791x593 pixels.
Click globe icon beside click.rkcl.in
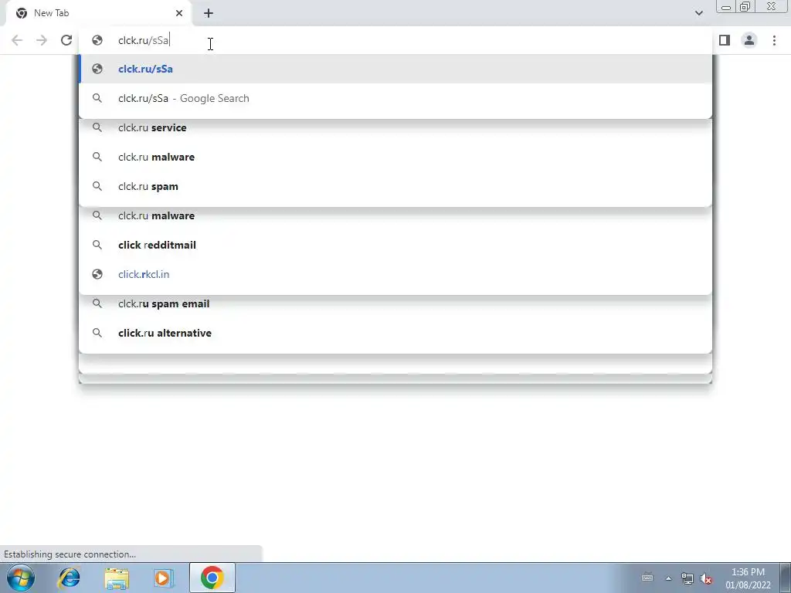click(97, 274)
